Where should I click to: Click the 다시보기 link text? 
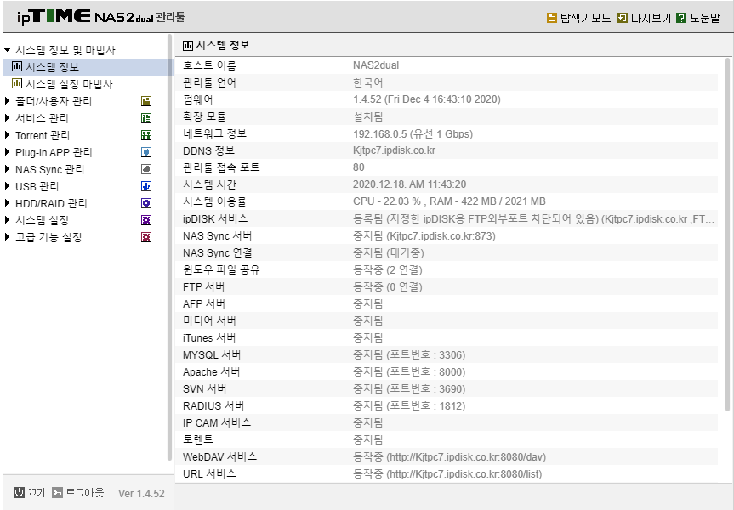[x=651, y=18]
